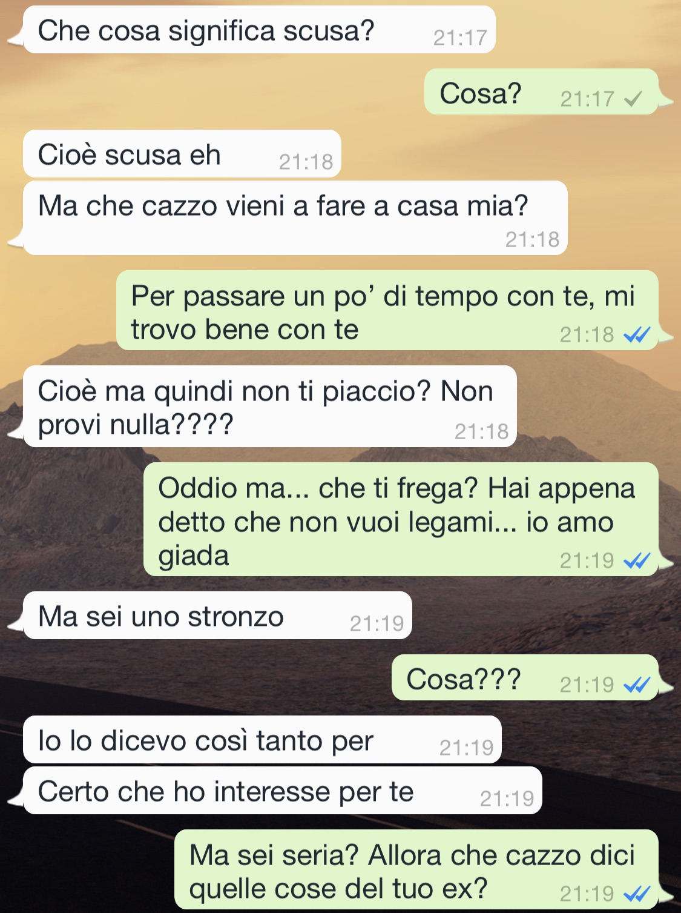Select 'Certo che ho interesse per te' bubble
This screenshot has height=913, width=681.
283,791
